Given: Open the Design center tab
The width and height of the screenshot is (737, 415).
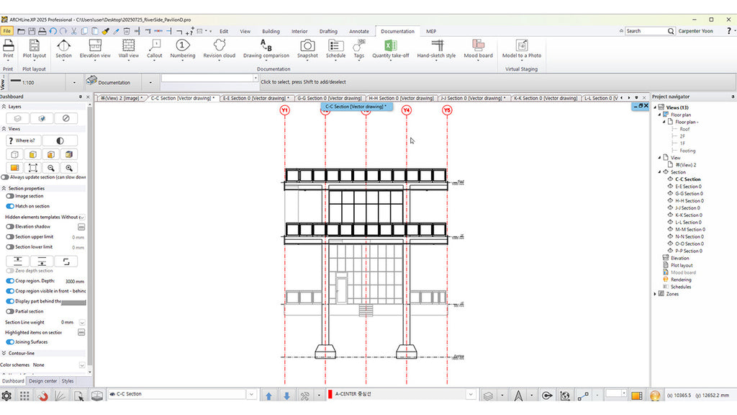Looking at the screenshot, I should pyautogui.click(x=42, y=381).
